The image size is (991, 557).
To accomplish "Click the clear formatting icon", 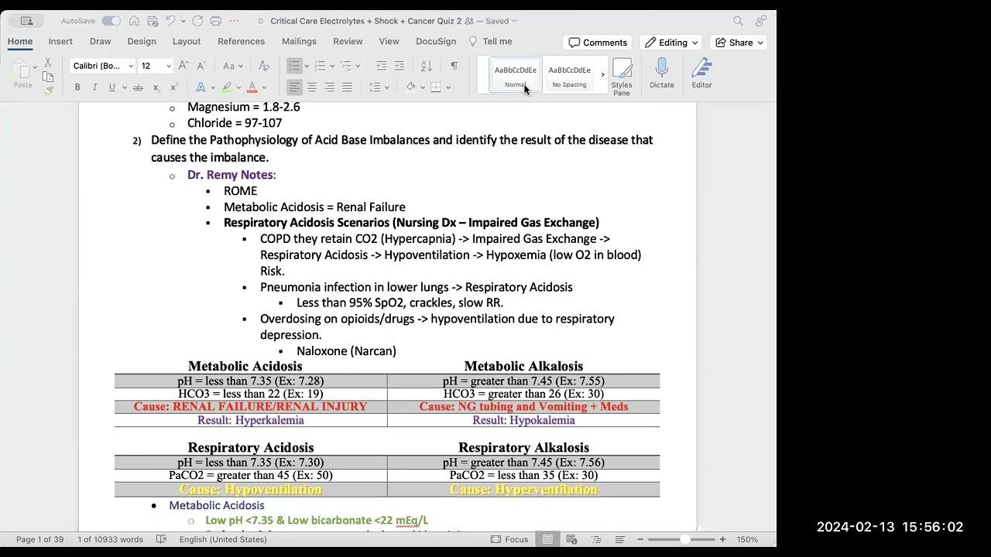I will point(264,67).
